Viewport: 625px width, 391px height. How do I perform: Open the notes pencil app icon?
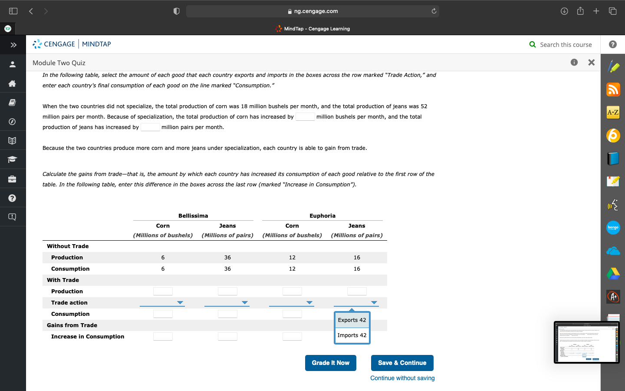pos(613,181)
